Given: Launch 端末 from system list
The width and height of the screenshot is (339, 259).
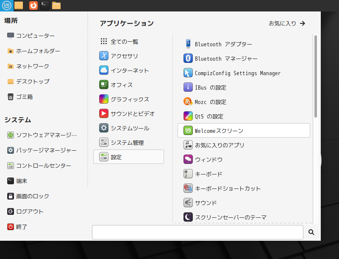Looking at the screenshot, I should point(17,181).
